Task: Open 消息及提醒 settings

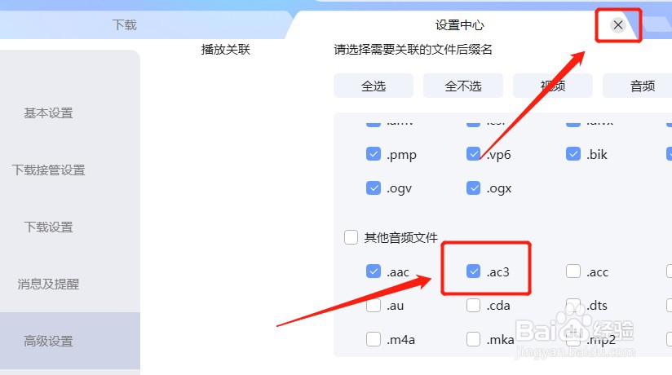Action: (x=48, y=285)
